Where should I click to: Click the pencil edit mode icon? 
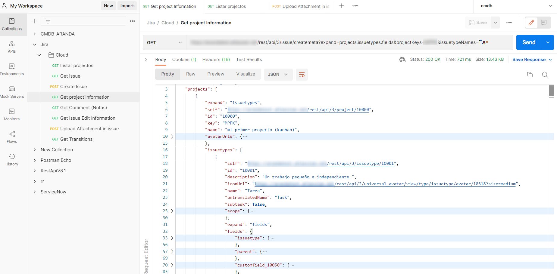coord(531,23)
